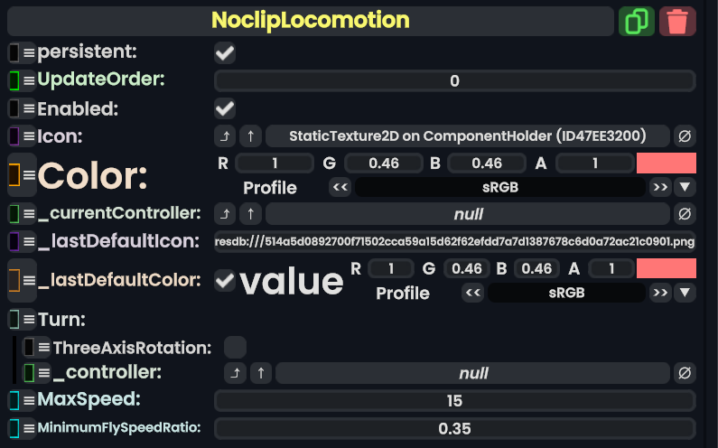718x448 pixels.
Task: Edit the _lastDefaultIcon resdb URL field
Action: (454, 241)
